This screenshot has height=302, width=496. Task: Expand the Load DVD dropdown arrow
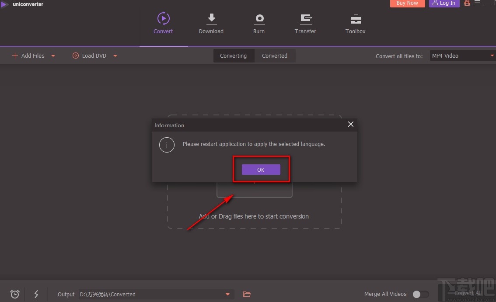(115, 56)
